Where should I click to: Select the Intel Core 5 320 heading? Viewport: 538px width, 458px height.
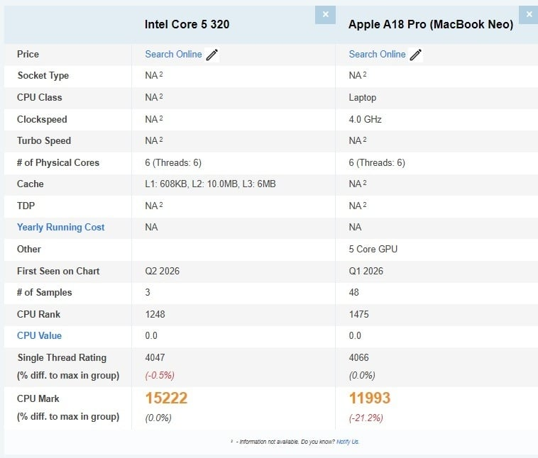click(x=187, y=24)
